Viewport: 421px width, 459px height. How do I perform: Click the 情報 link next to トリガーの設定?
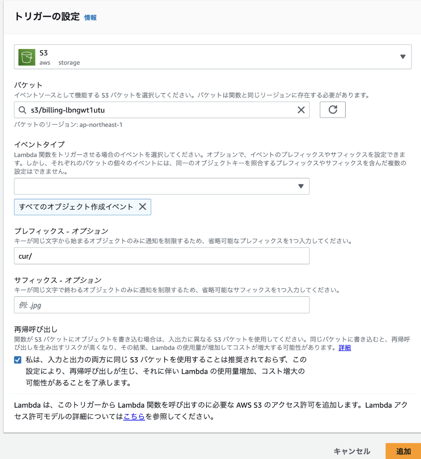[91, 17]
